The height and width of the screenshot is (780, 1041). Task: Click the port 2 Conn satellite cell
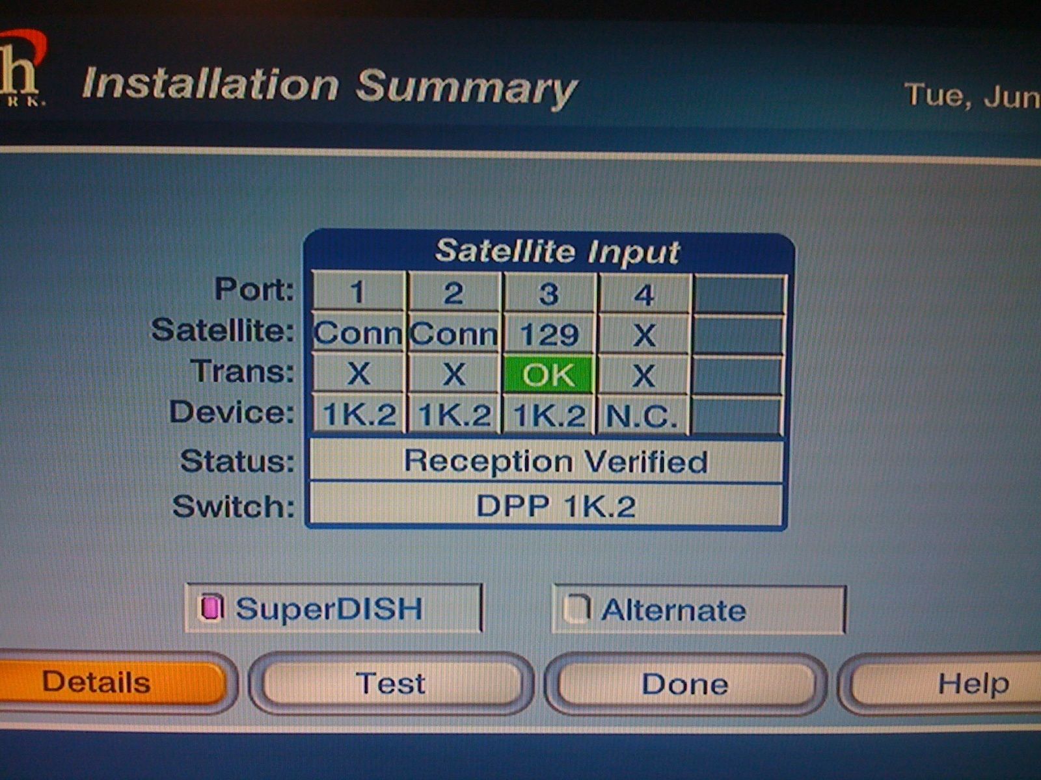point(453,334)
